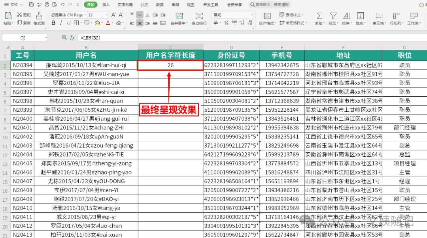Click the Save icon in quick access bar
Viewport: 427px width, 238px height.
click(x=31, y=5)
